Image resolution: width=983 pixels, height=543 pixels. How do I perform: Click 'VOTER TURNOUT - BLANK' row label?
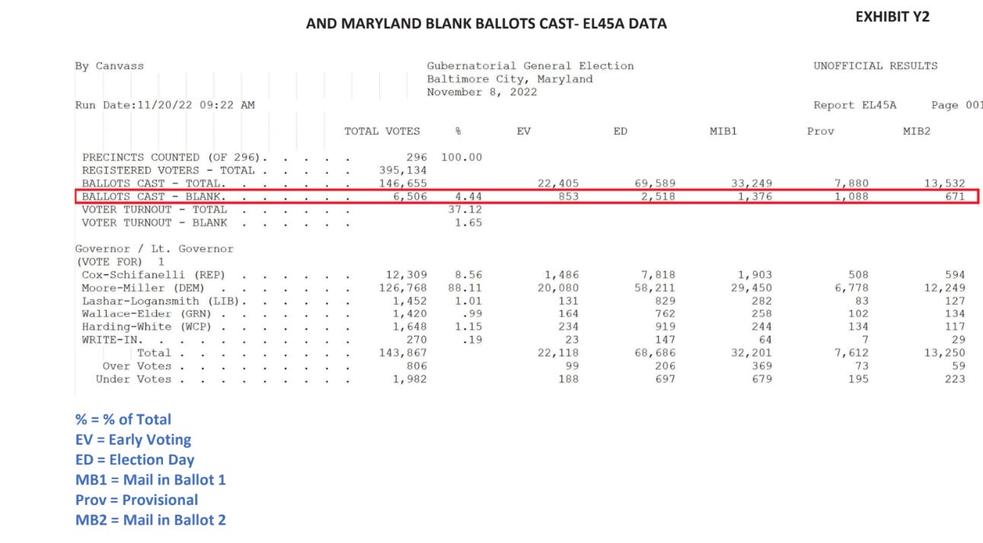155,223
